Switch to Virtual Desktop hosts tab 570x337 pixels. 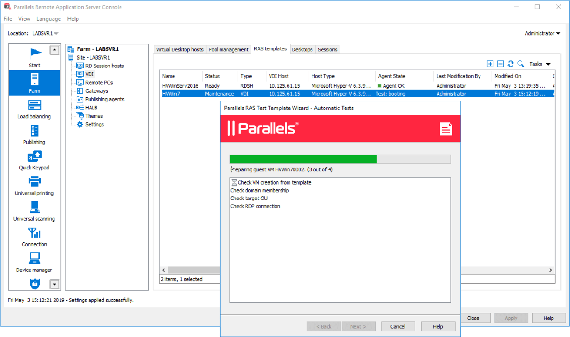pyautogui.click(x=180, y=50)
